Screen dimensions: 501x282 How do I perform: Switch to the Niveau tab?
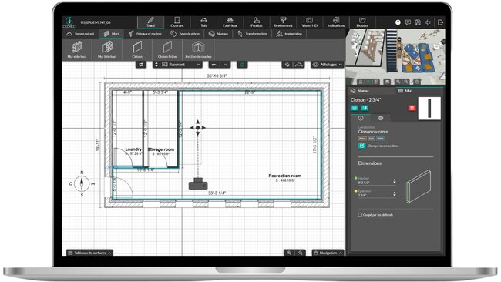pyautogui.click(x=360, y=91)
